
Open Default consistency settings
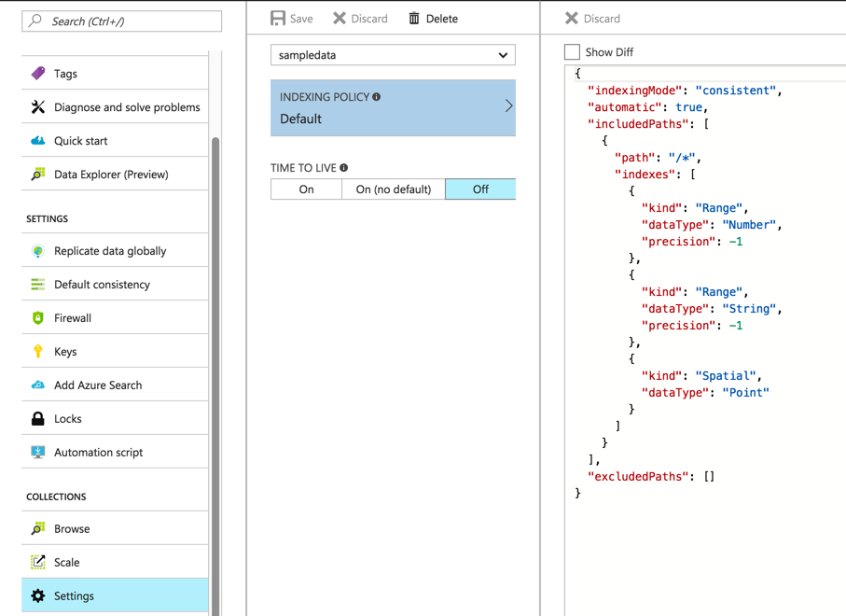115,284
